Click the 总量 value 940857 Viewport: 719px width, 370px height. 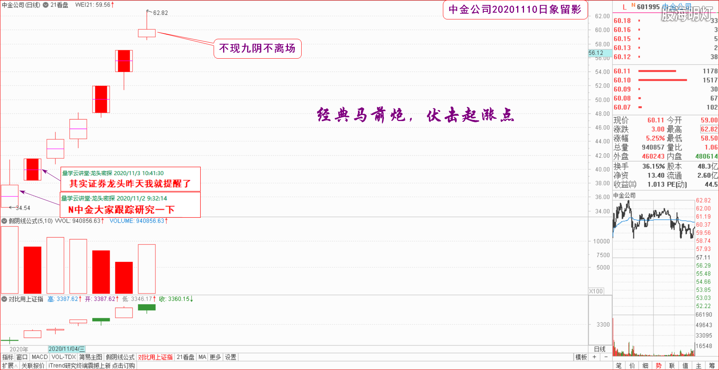(x=653, y=147)
